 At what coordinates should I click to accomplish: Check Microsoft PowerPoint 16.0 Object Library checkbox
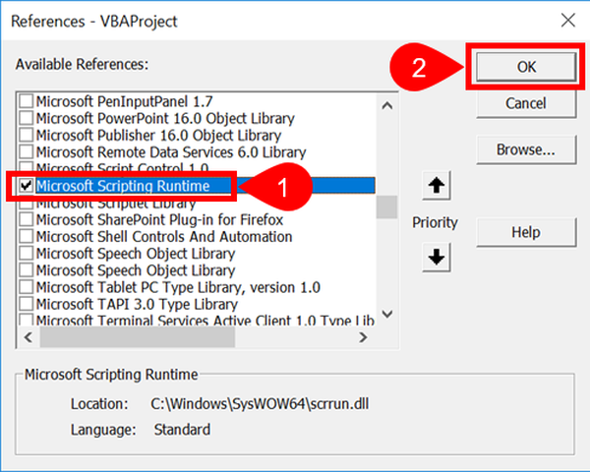(x=27, y=118)
